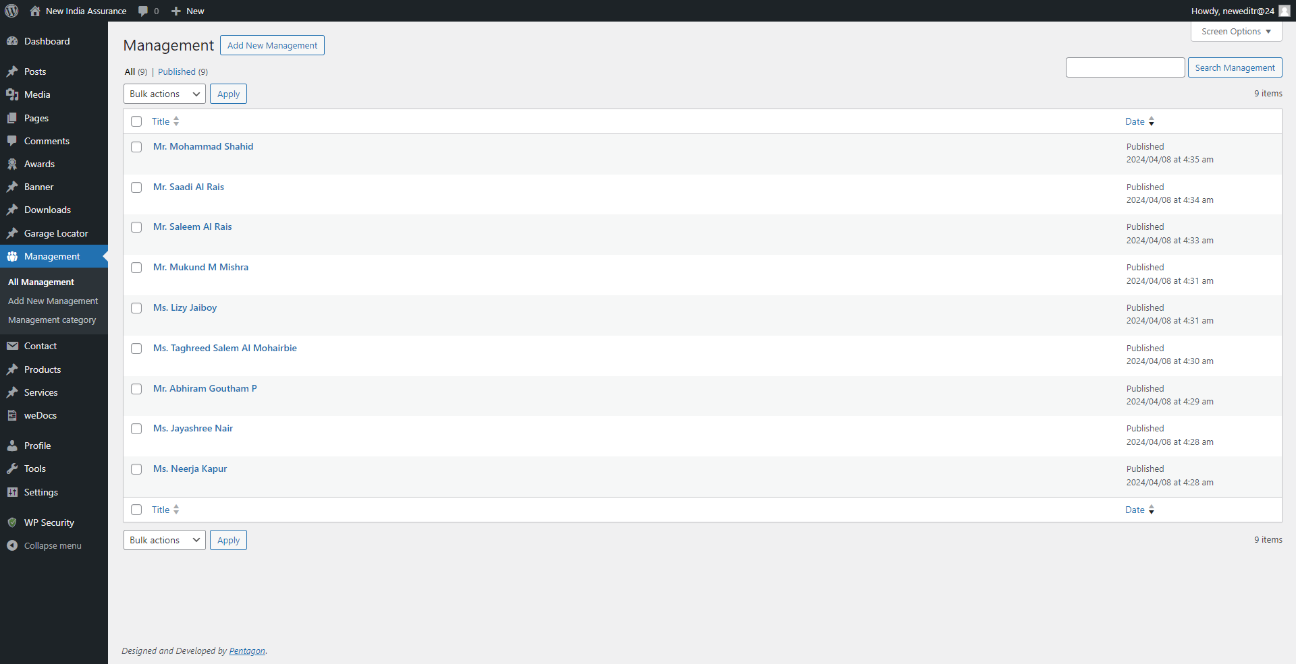The height and width of the screenshot is (664, 1296).
Task: Open the Ms. Neerja Kapur entry
Action: [190, 469]
